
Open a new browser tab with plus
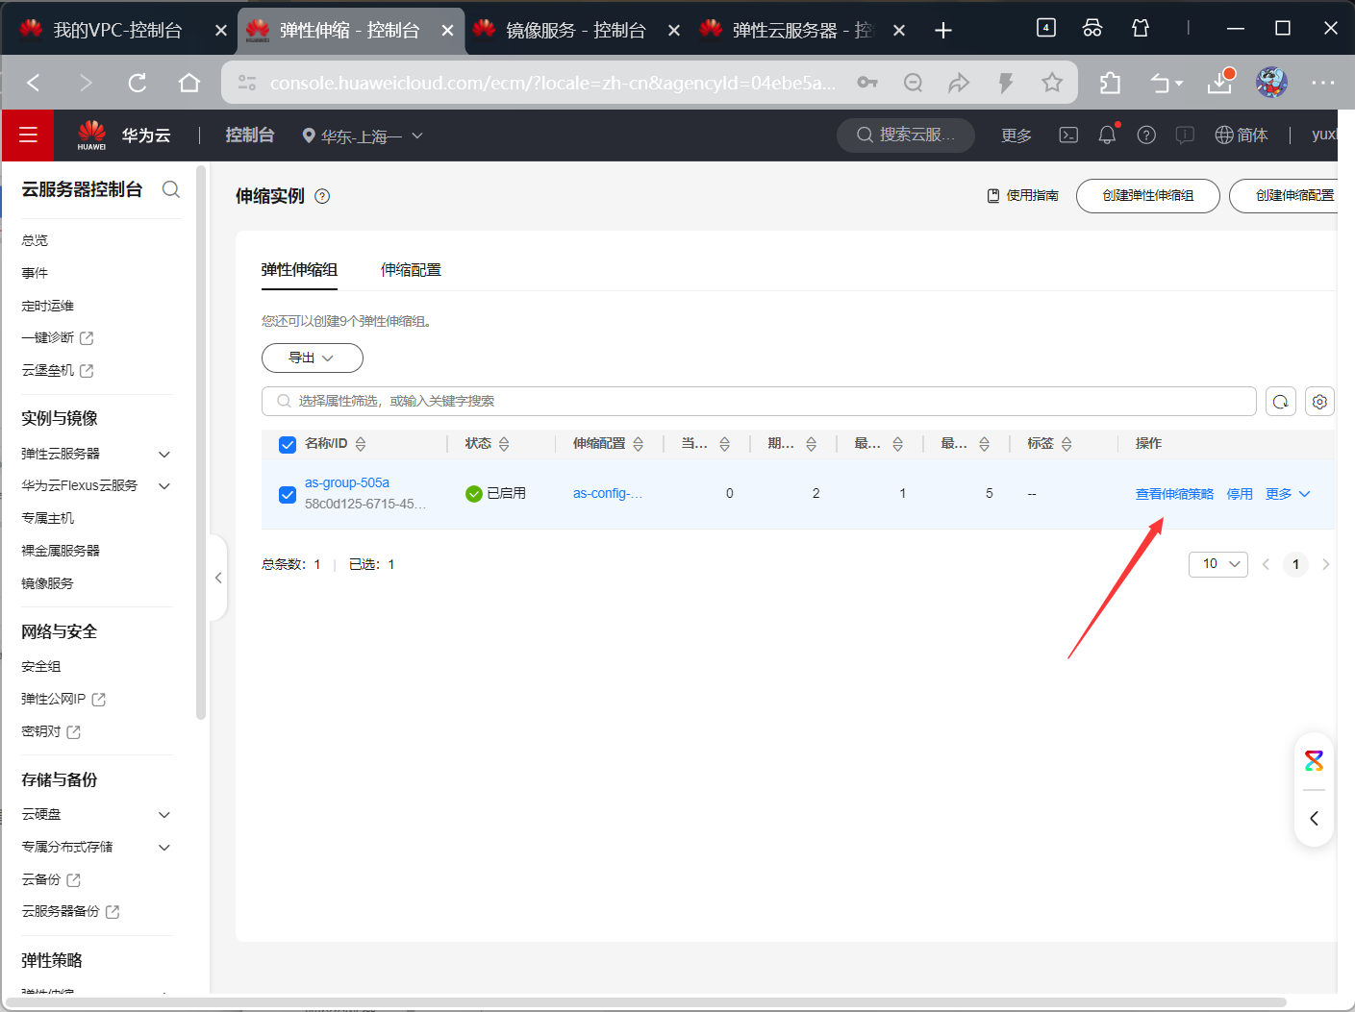click(x=943, y=31)
